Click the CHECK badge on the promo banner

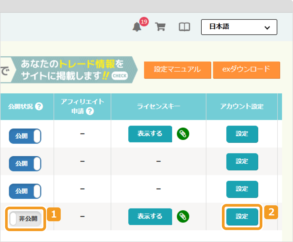point(120,76)
